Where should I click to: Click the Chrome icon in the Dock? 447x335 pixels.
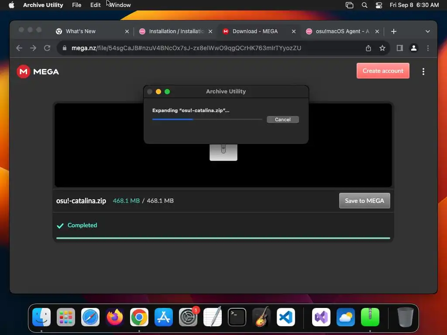pos(139,317)
